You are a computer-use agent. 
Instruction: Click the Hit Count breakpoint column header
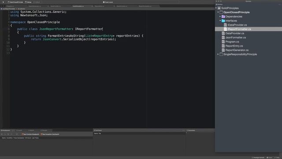coord(28,138)
